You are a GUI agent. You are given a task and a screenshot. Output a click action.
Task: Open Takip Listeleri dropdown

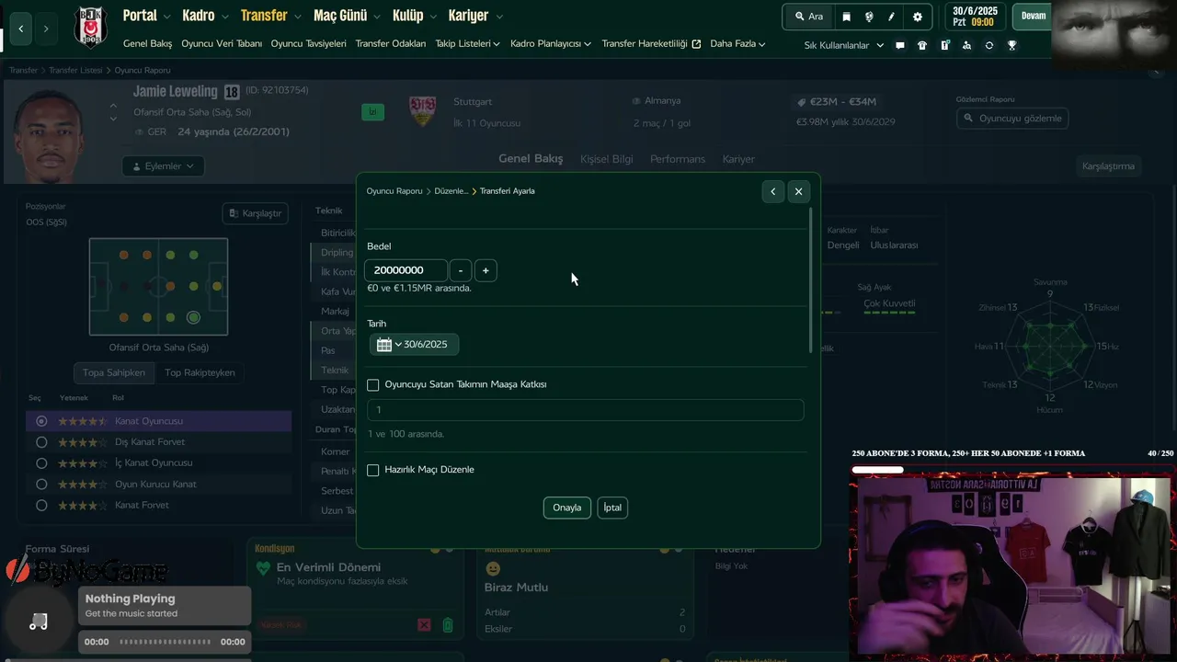(468, 43)
